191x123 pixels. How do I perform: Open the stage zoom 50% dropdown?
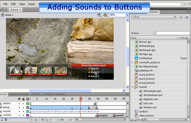pos(127,15)
